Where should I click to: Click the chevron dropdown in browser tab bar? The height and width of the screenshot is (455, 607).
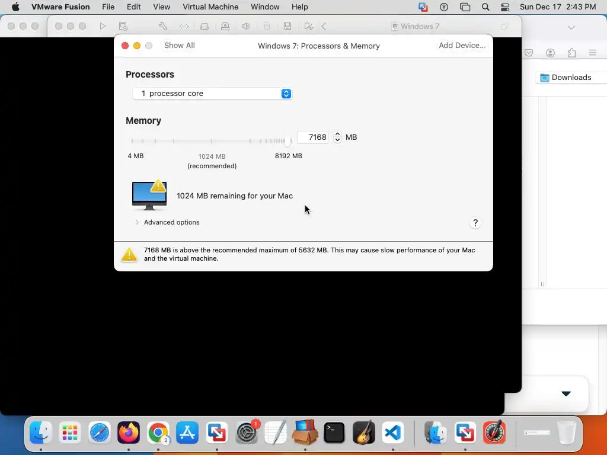coord(571,27)
